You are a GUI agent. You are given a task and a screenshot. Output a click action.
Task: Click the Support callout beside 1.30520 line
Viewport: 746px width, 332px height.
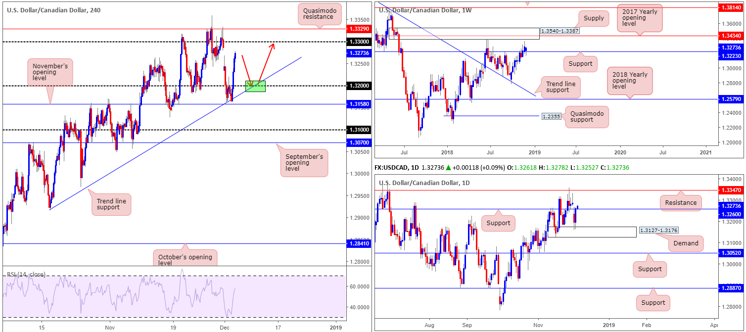click(650, 269)
